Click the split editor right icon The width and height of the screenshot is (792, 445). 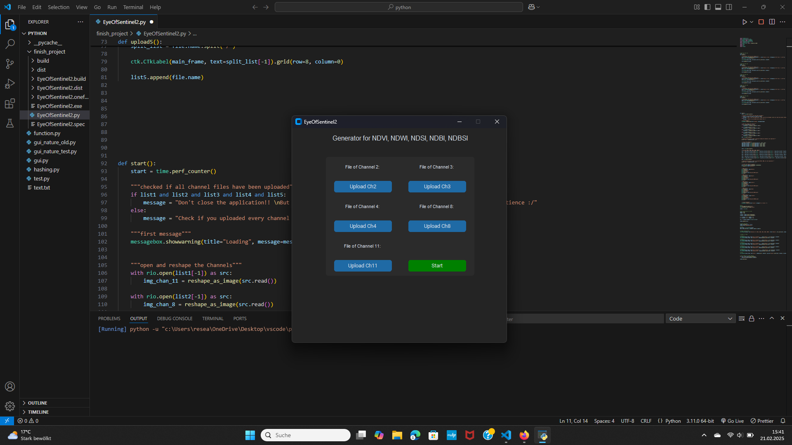click(772, 22)
